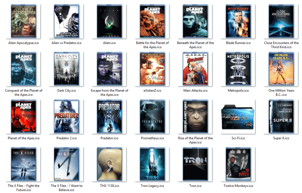Click Close Encounters of the Third Kind.ico filename

[281, 45]
